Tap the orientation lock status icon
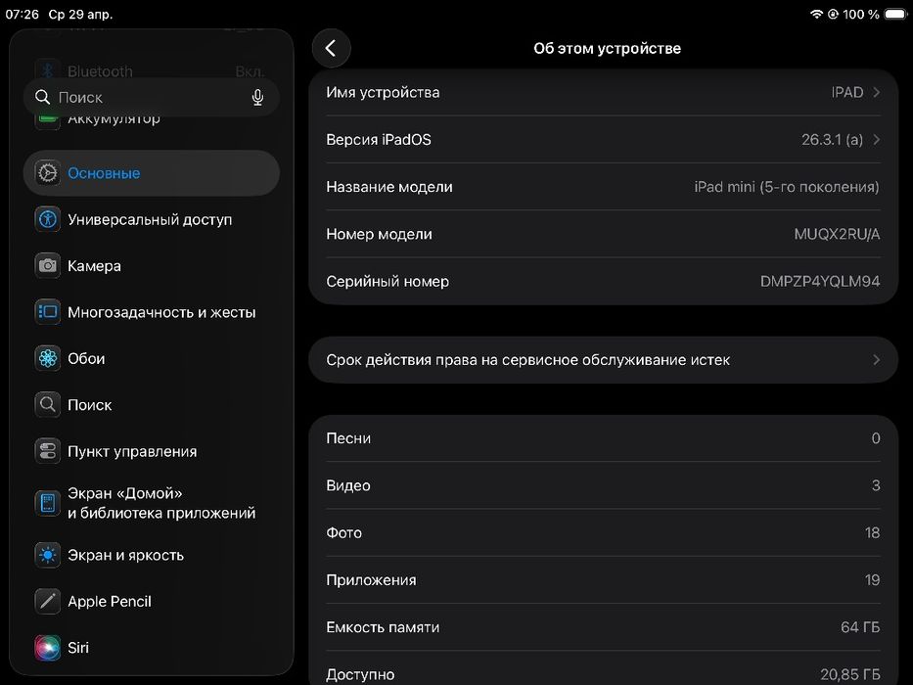913x685 pixels. point(833,14)
